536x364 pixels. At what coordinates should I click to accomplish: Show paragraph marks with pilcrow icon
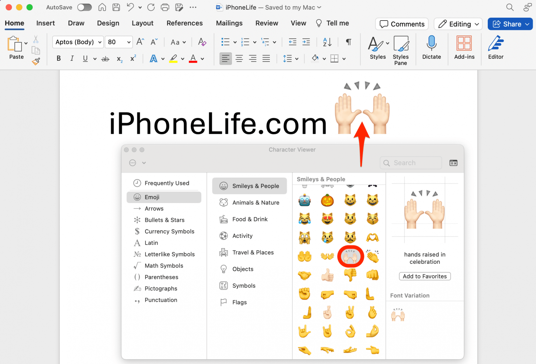tap(348, 42)
